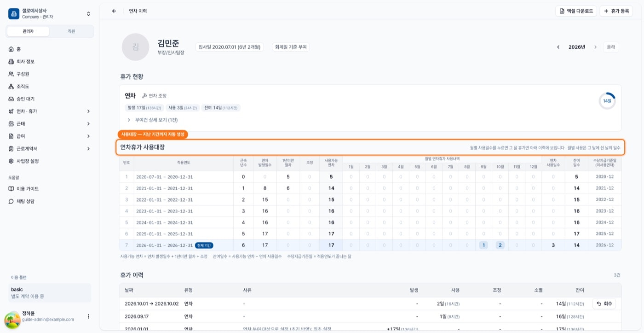The width and height of the screenshot is (644, 333).
Task: Expand the 근로계약서 sidebar menu
Action: (50, 148)
